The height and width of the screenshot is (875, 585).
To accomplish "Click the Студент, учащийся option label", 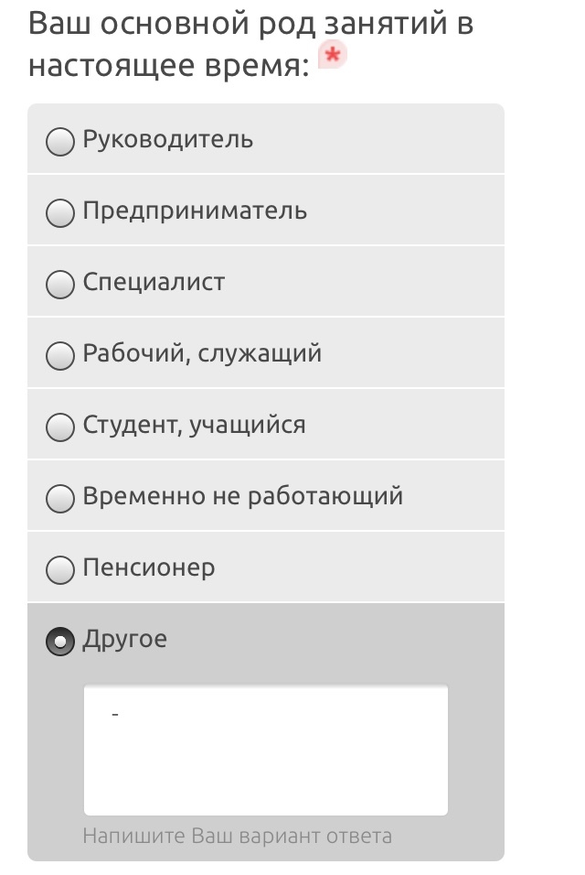I will click(x=194, y=426).
